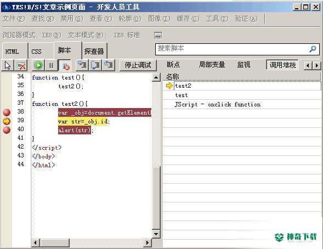The height and width of the screenshot is (249, 323).
Task: Click the '</body>' line
Action: click(x=43, y=156)
